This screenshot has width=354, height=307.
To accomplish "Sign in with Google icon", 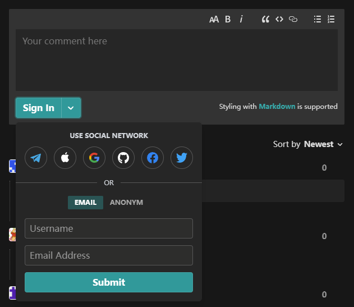I will [x=94, y=158].
